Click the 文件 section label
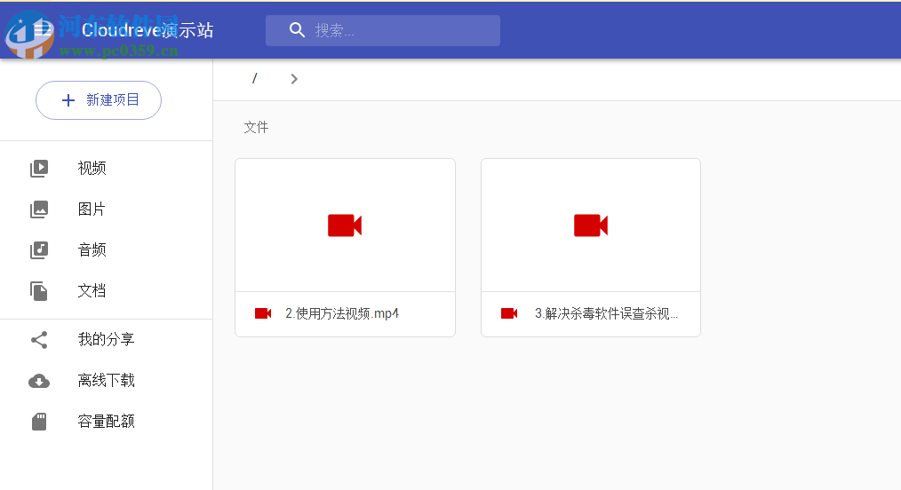The height and width of the screenshot is (490, 901). (x=256, y=127)
